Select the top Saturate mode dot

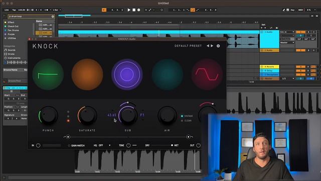click(x=68, y=112)
